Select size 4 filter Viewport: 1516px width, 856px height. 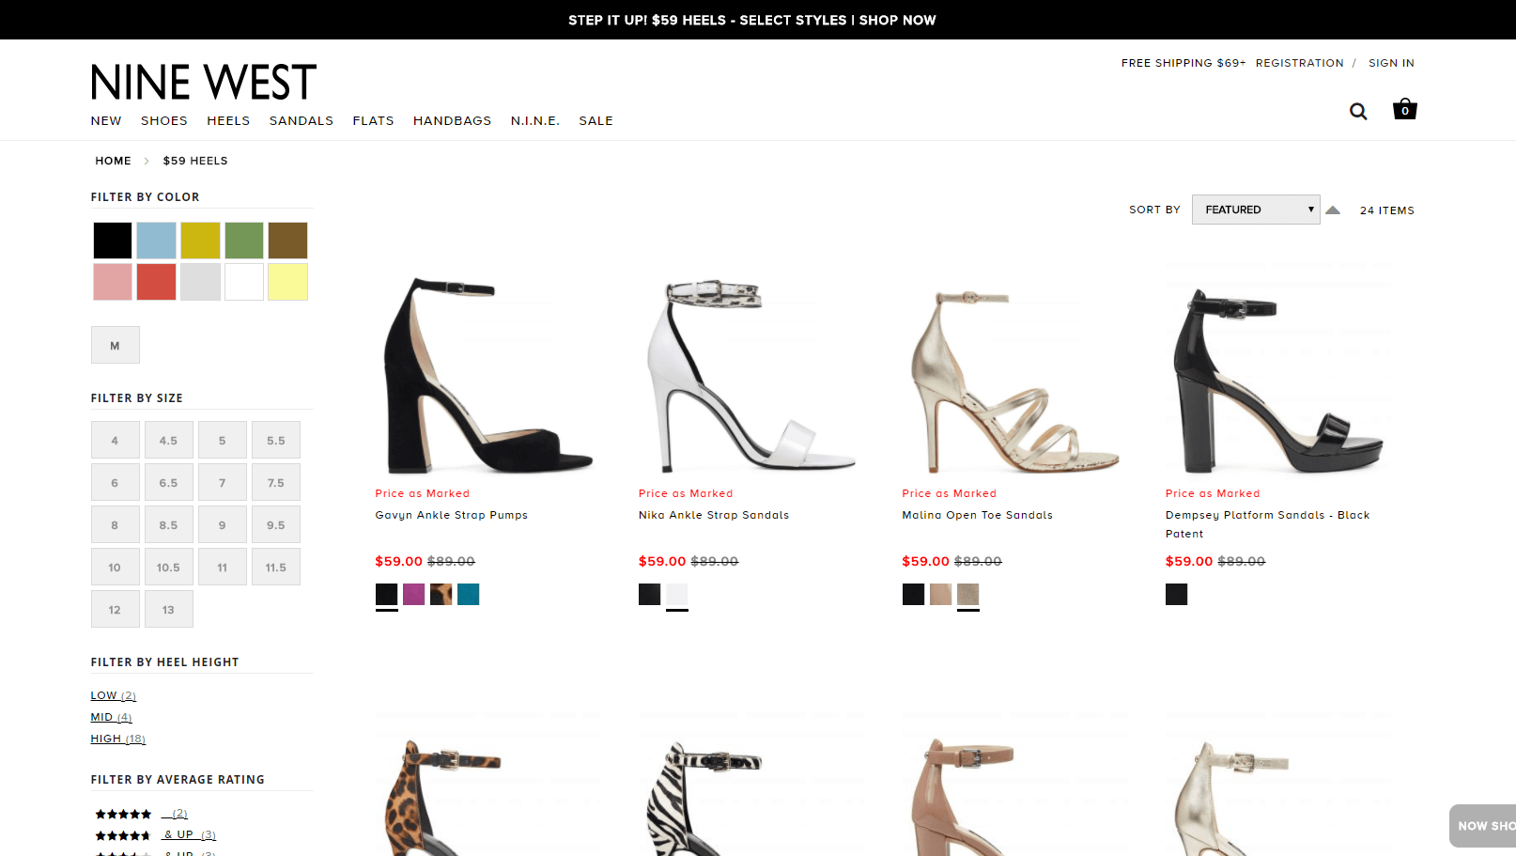pyautogui.click(x=116, y=440)
